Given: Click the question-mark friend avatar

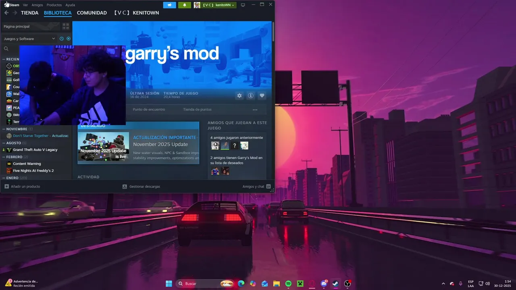Looking at the screenshot, I should (235, 145).
